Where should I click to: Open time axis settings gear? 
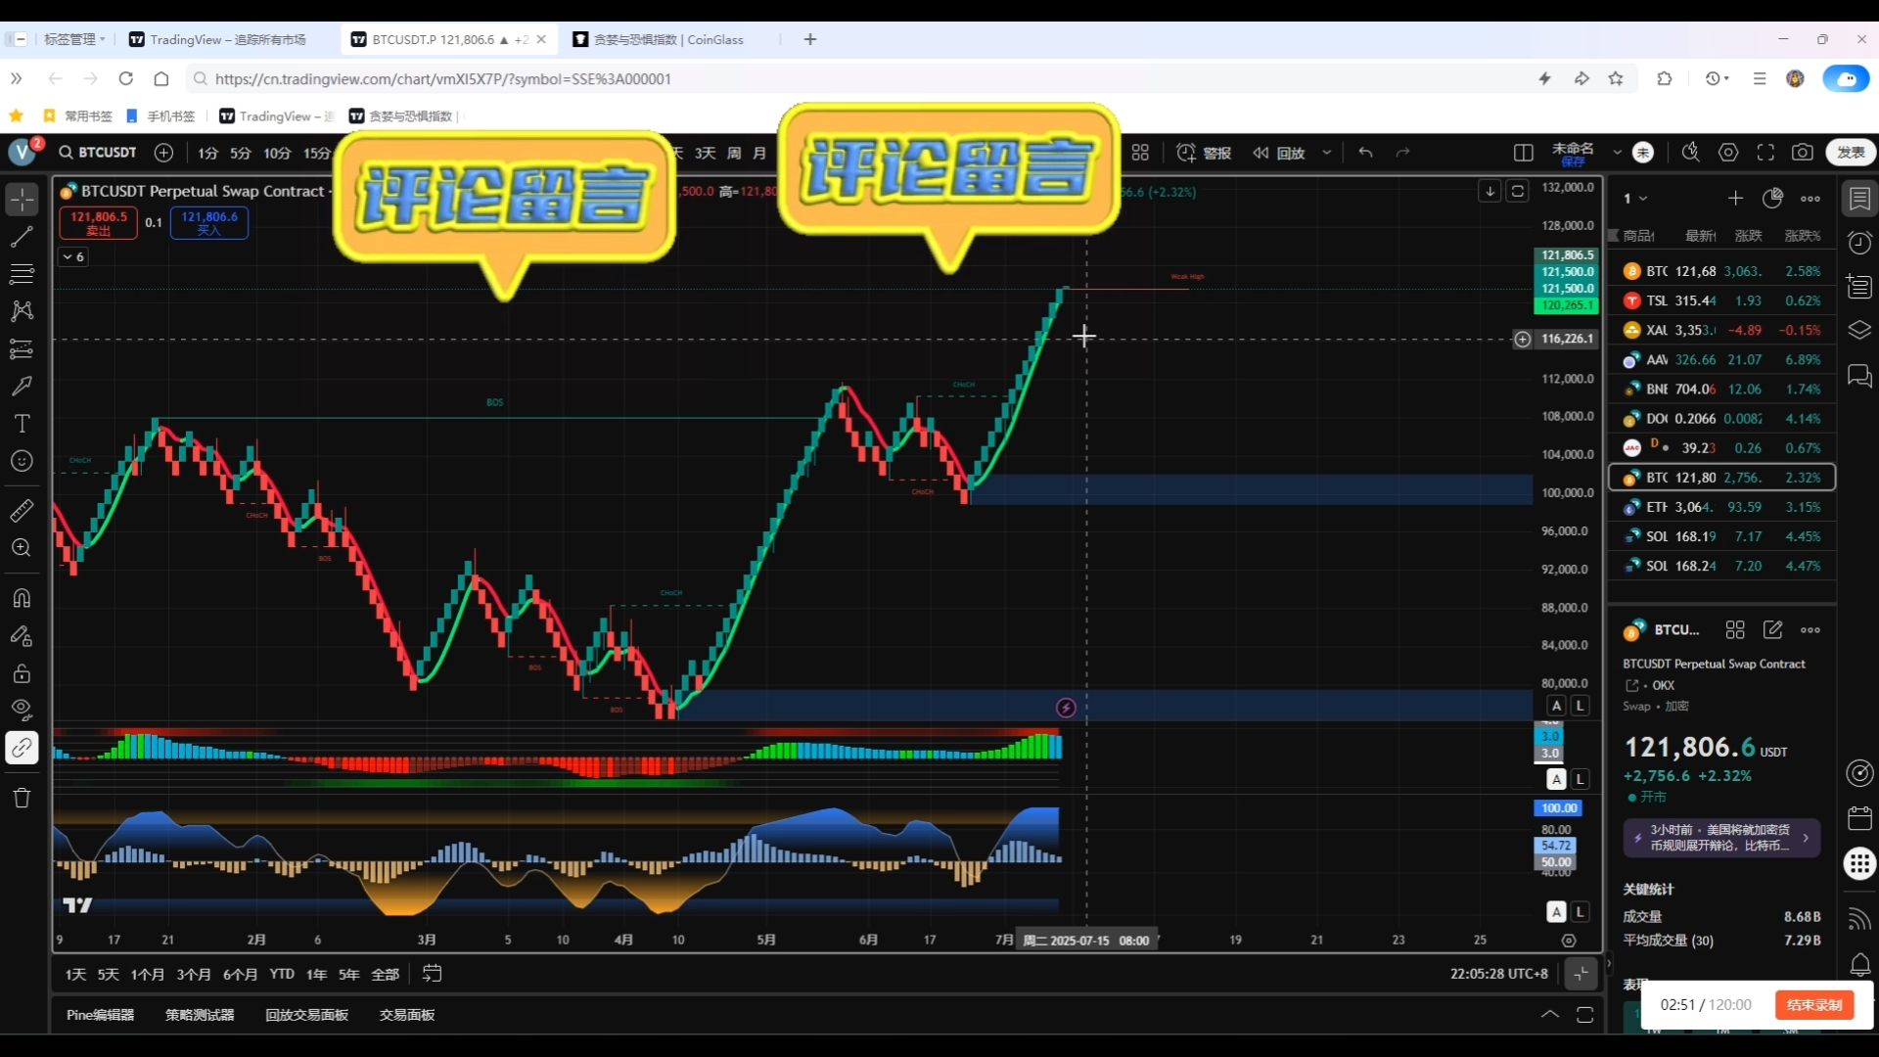(1569, 941)
